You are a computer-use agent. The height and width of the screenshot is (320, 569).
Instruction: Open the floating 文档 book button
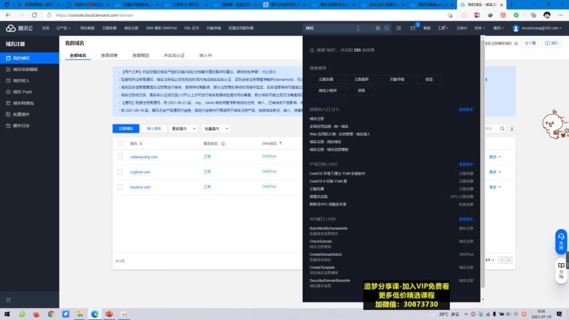(x=561, y=270)
